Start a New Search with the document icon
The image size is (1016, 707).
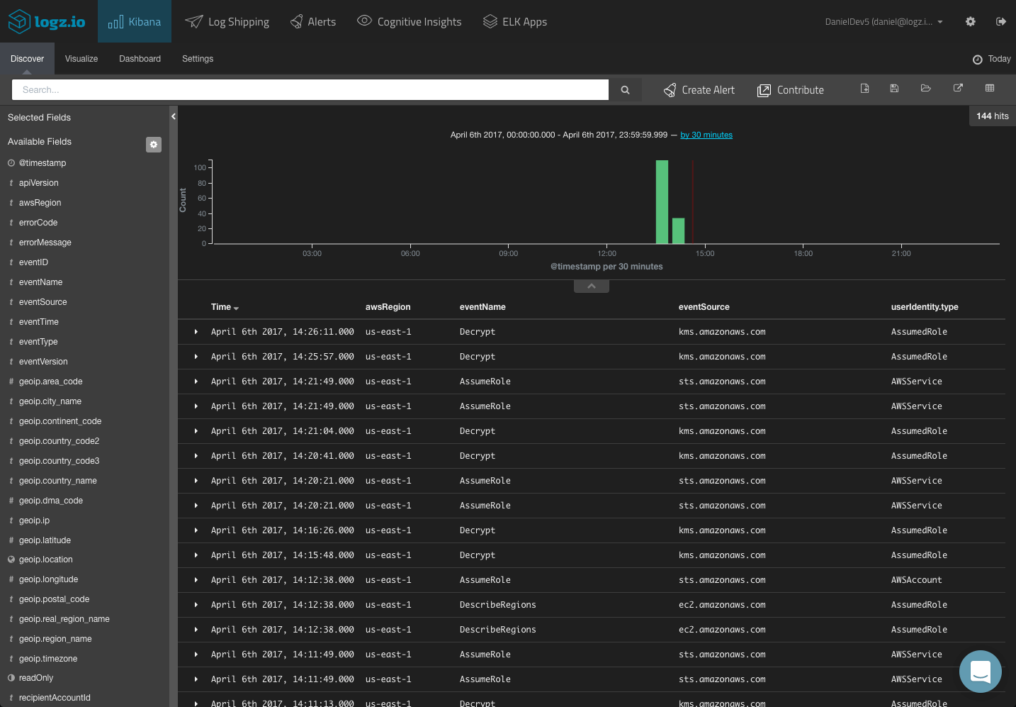(x=865, y=88)
